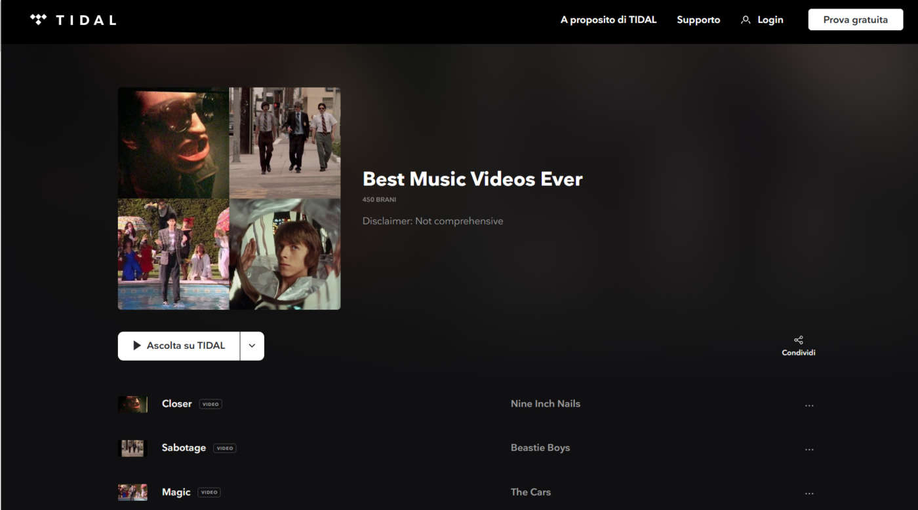Screen dimensions: 918x510
Task: Start the Prova gratuita free trial
Action: coord(855,20)
